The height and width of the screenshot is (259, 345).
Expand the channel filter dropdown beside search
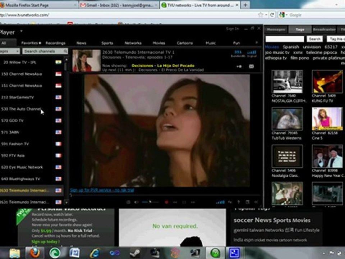[10, 51]
